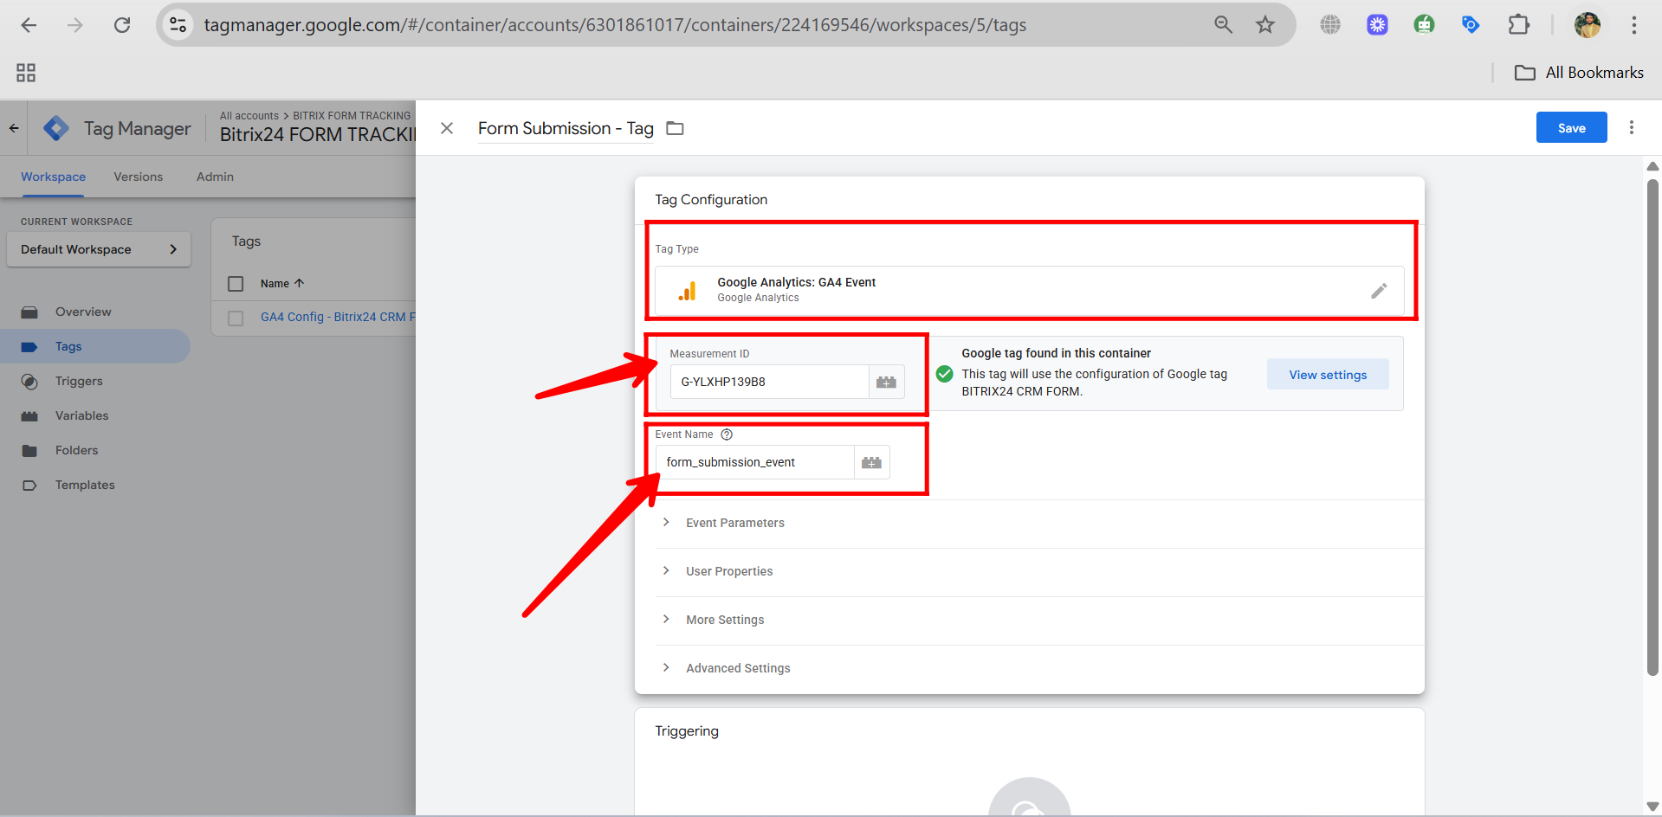The height and width of the screenshot is (817, 1662).
Task: Open the tag editor more-options menu
Action: click(x=1632, y=127)
